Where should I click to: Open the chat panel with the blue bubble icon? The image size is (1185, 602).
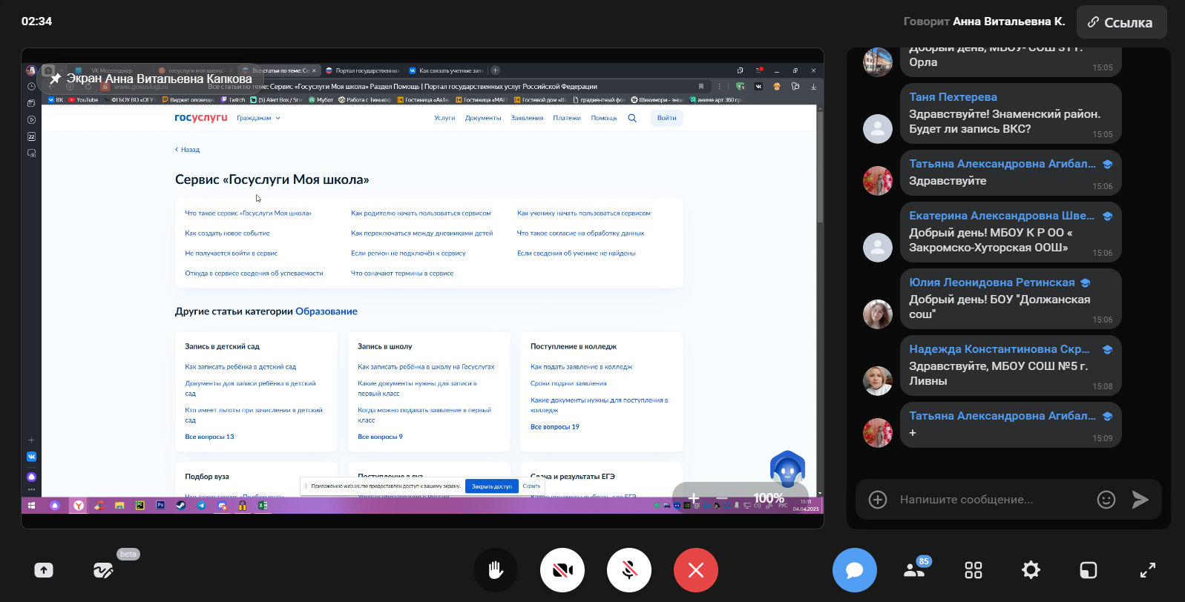[x=854, y=570]
